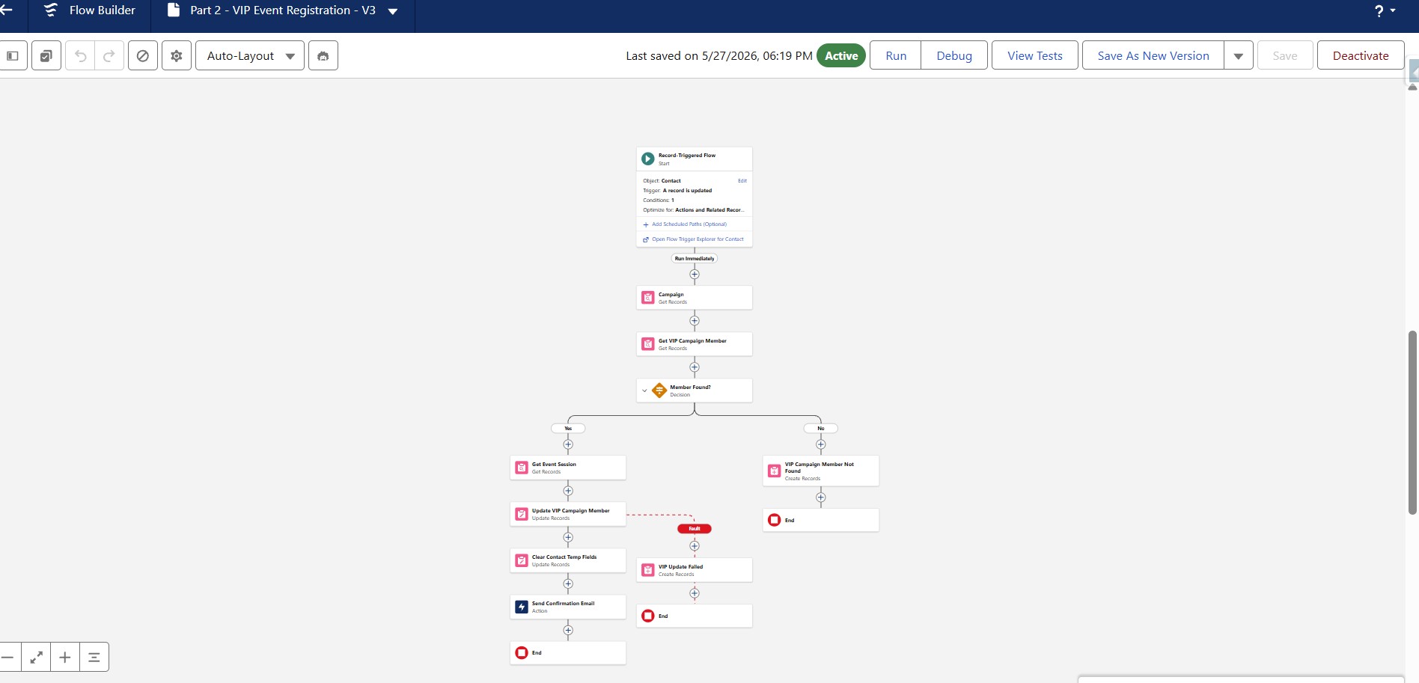Add element under Yes branch

pyautogui.click(x=568, y=444)
